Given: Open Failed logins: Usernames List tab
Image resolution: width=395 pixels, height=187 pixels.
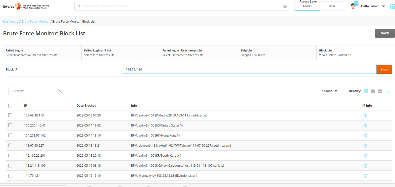Looking at the screenshot, I should point(199,53).
